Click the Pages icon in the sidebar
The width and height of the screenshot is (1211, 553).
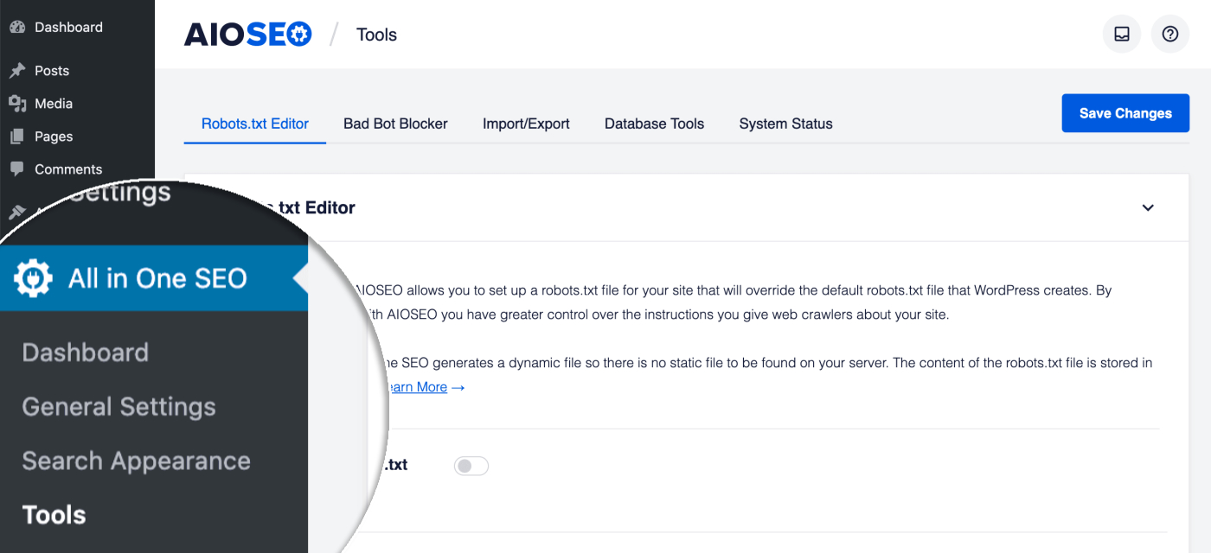coord(17,136)
